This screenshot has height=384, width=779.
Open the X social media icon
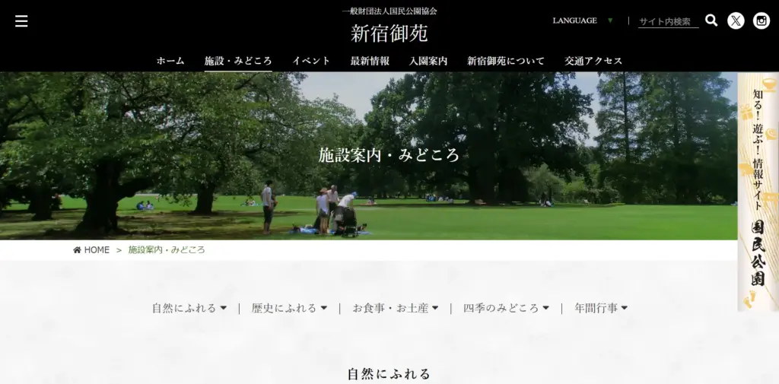coord(736,21)
